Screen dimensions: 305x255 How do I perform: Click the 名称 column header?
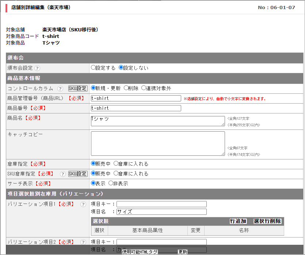(244, 230)
